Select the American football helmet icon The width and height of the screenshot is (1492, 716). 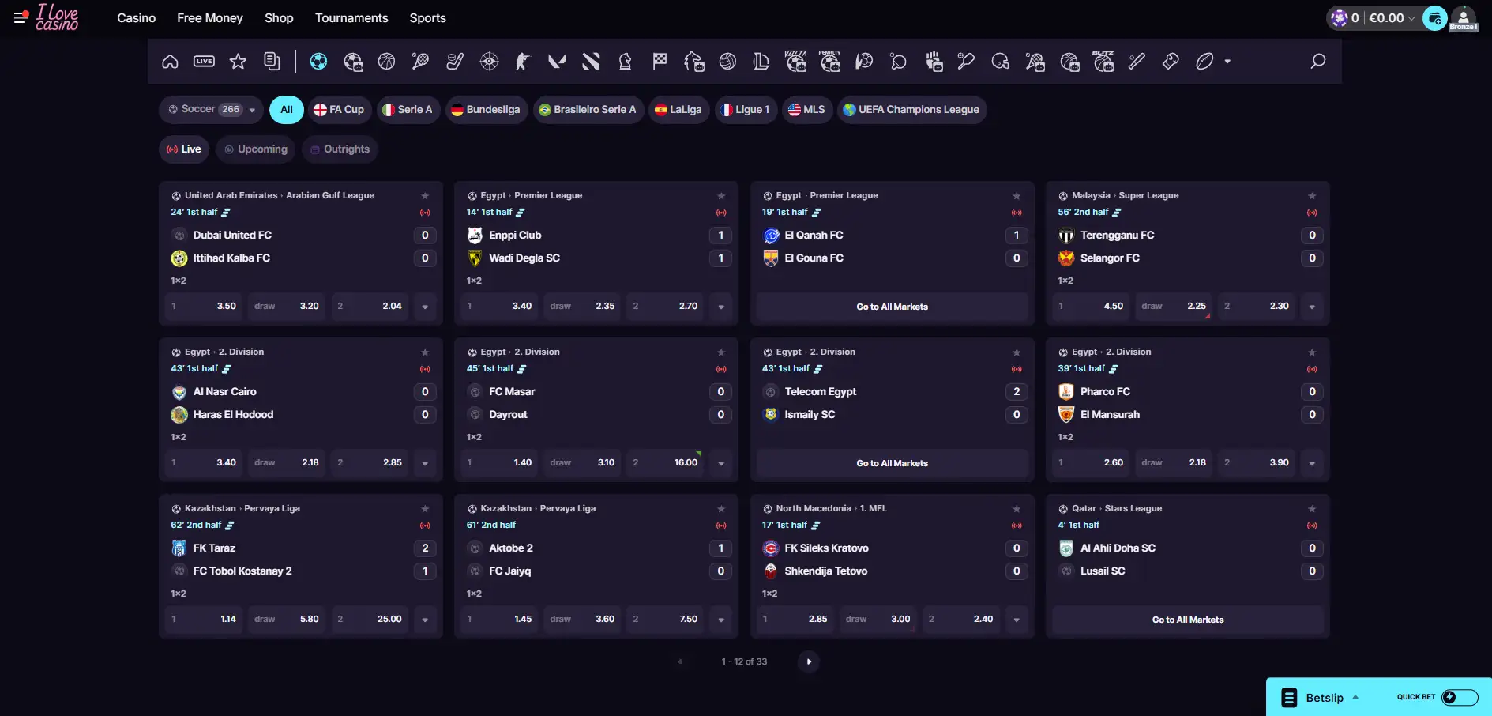(x=1001, y=62)
